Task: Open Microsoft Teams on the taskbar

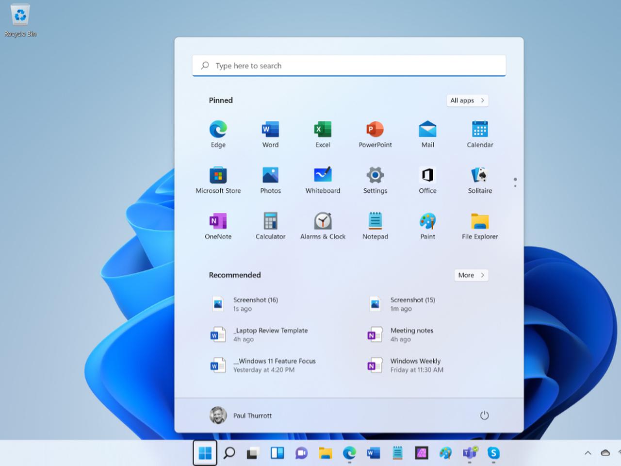Action: (470, 453)
